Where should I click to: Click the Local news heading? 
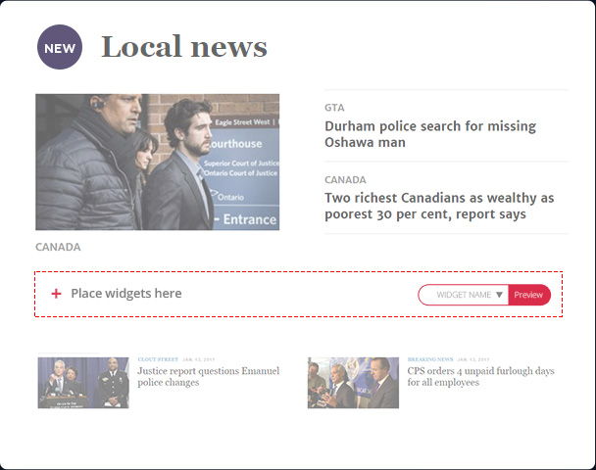tap(184, 47)
